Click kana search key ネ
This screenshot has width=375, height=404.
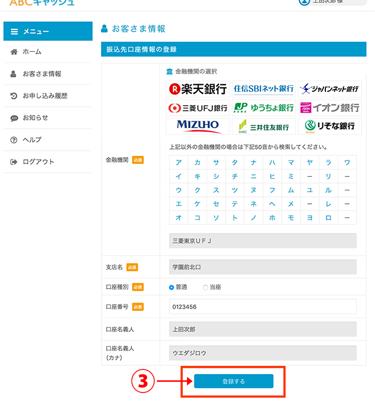click(x=254, y=204)
